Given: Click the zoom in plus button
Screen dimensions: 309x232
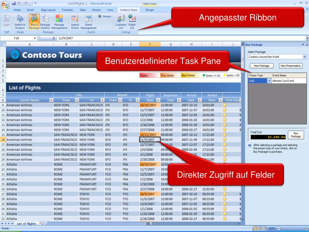Looking at the screenshot, I should tap(307, 228).
